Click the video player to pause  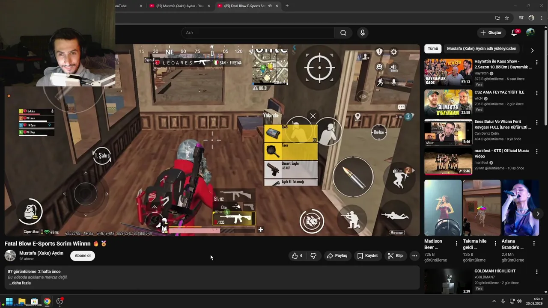212,140
